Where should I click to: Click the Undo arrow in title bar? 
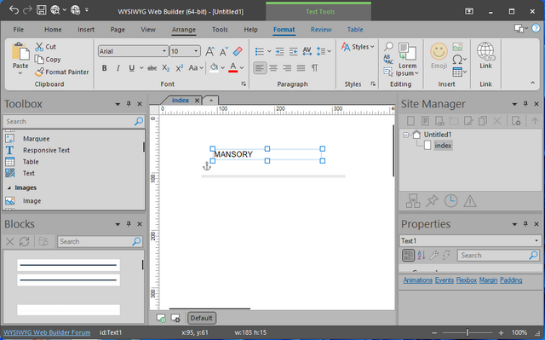(14, 10)
